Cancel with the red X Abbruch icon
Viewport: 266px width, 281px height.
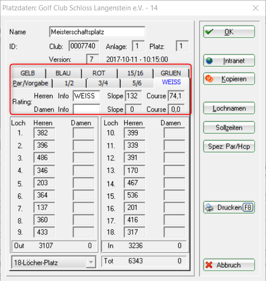tap(209, 265)
